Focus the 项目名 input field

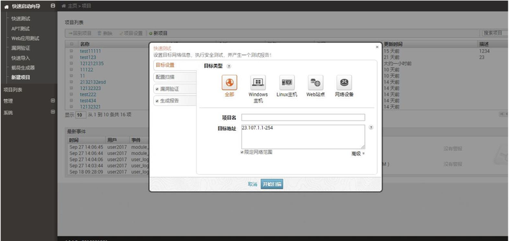(303, 117)
